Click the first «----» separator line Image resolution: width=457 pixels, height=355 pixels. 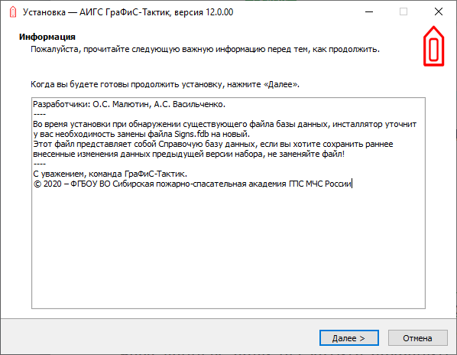pyautogui.click(x=39, y=114)
